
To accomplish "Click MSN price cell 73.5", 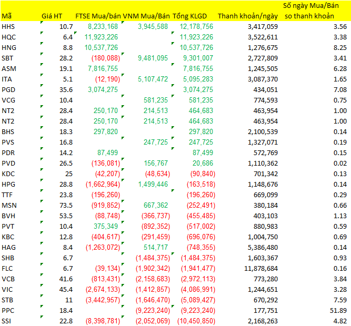I will [x=66, y=205].
